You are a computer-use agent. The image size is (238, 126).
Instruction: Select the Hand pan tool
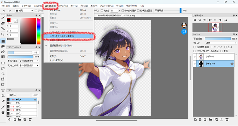3,112
